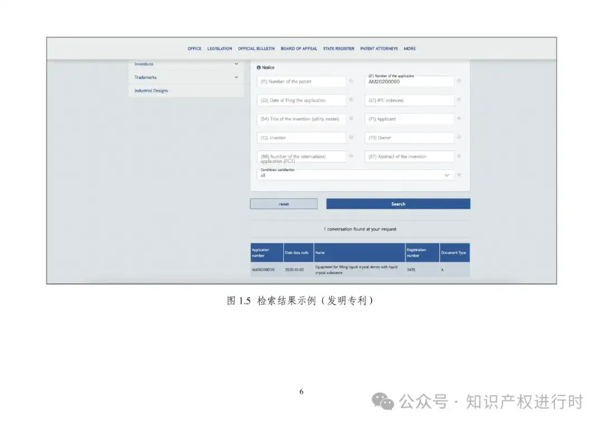This screenshot has width=603, height=426.
Task: Focus the international application (PCT) field
Action: pos(301,157)
